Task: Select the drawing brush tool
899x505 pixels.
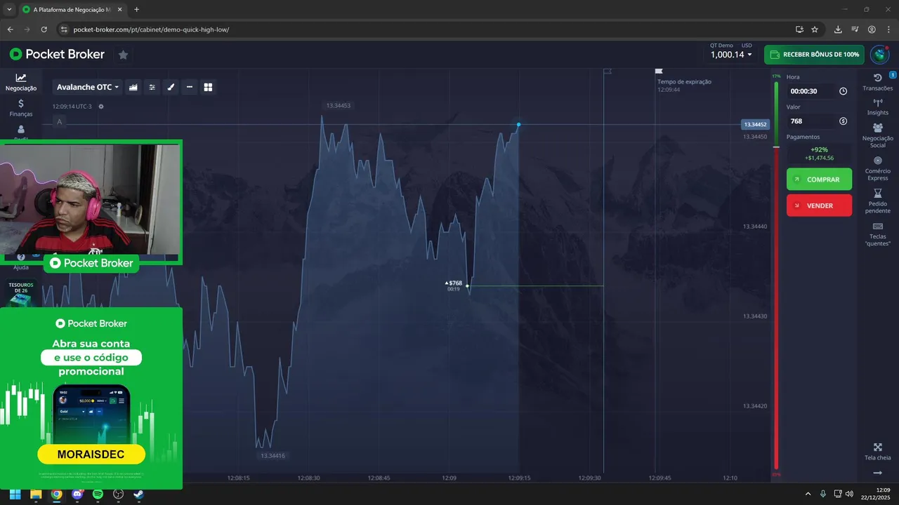Action: pyautogui.click(x=171, y=87)
